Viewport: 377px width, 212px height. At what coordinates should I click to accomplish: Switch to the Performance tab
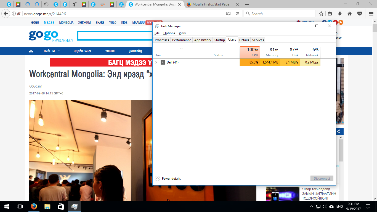pos(181,40)
